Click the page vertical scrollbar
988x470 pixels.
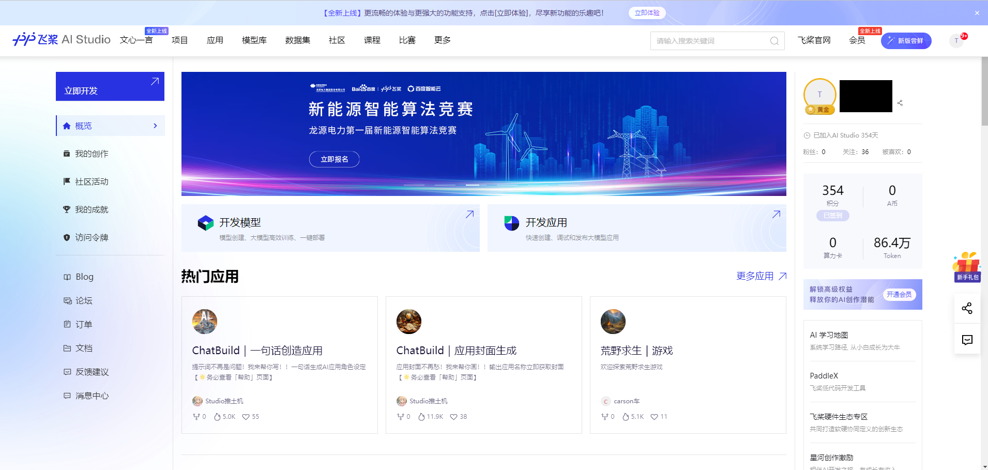pos(984,91)
